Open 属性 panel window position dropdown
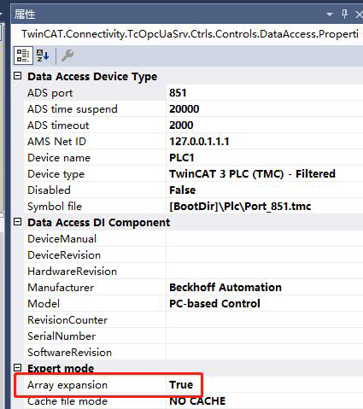The height and width of the screenshot is (409, 363). (330, 15)
